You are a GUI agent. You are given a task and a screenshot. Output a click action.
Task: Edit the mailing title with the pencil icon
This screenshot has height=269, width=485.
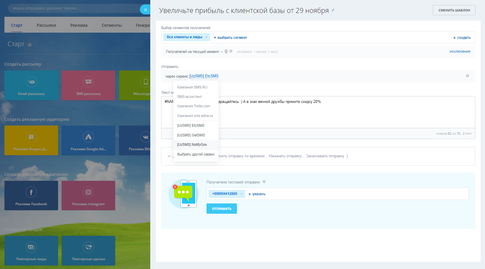(x=333, y=10)
